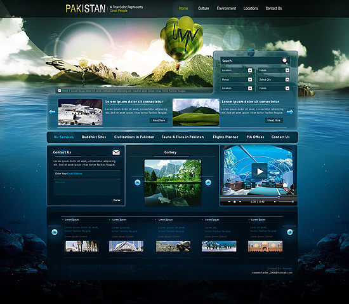The image size is (349, 304).
Task: Click the News ticker lorem ipsum text
Action: [x=129, y=91]
